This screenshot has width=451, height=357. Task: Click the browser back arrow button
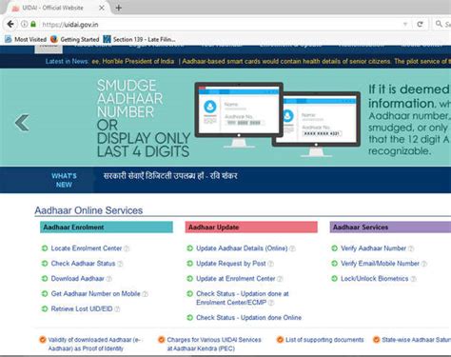10,24
